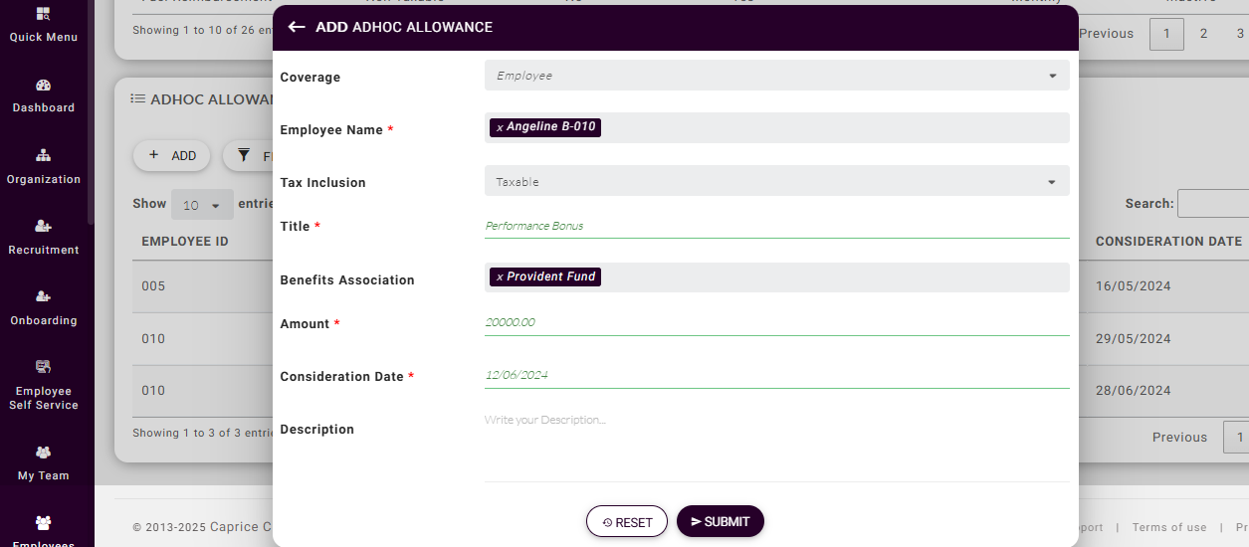Click the Description text area
This screenshot has width=1249, height=547.
(776, 443)
